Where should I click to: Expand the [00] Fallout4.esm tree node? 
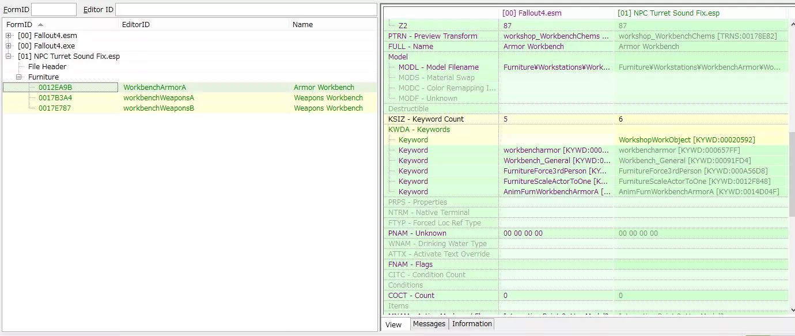pyautogui.click(x=9, y=36)
